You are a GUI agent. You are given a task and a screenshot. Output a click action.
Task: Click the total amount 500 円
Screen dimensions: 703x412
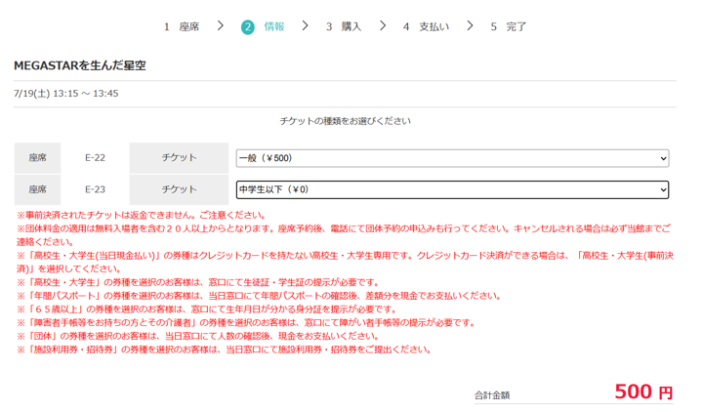[643, 391]
